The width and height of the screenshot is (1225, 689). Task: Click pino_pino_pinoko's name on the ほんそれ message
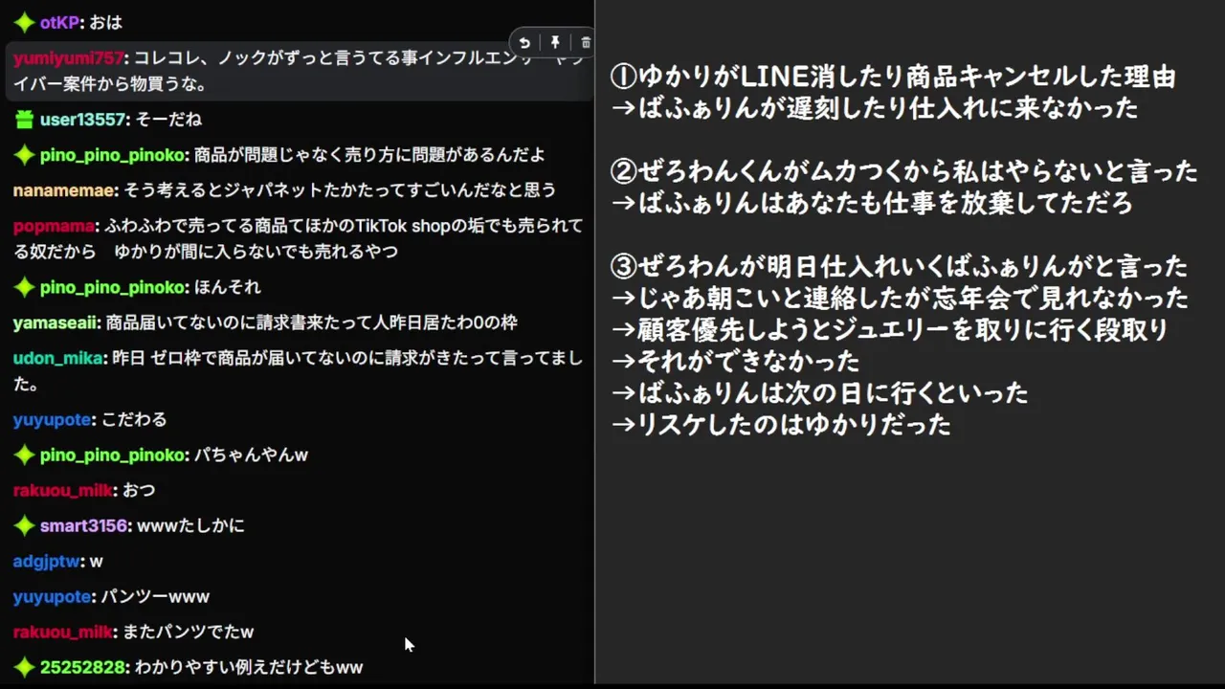tap(112, 287)
